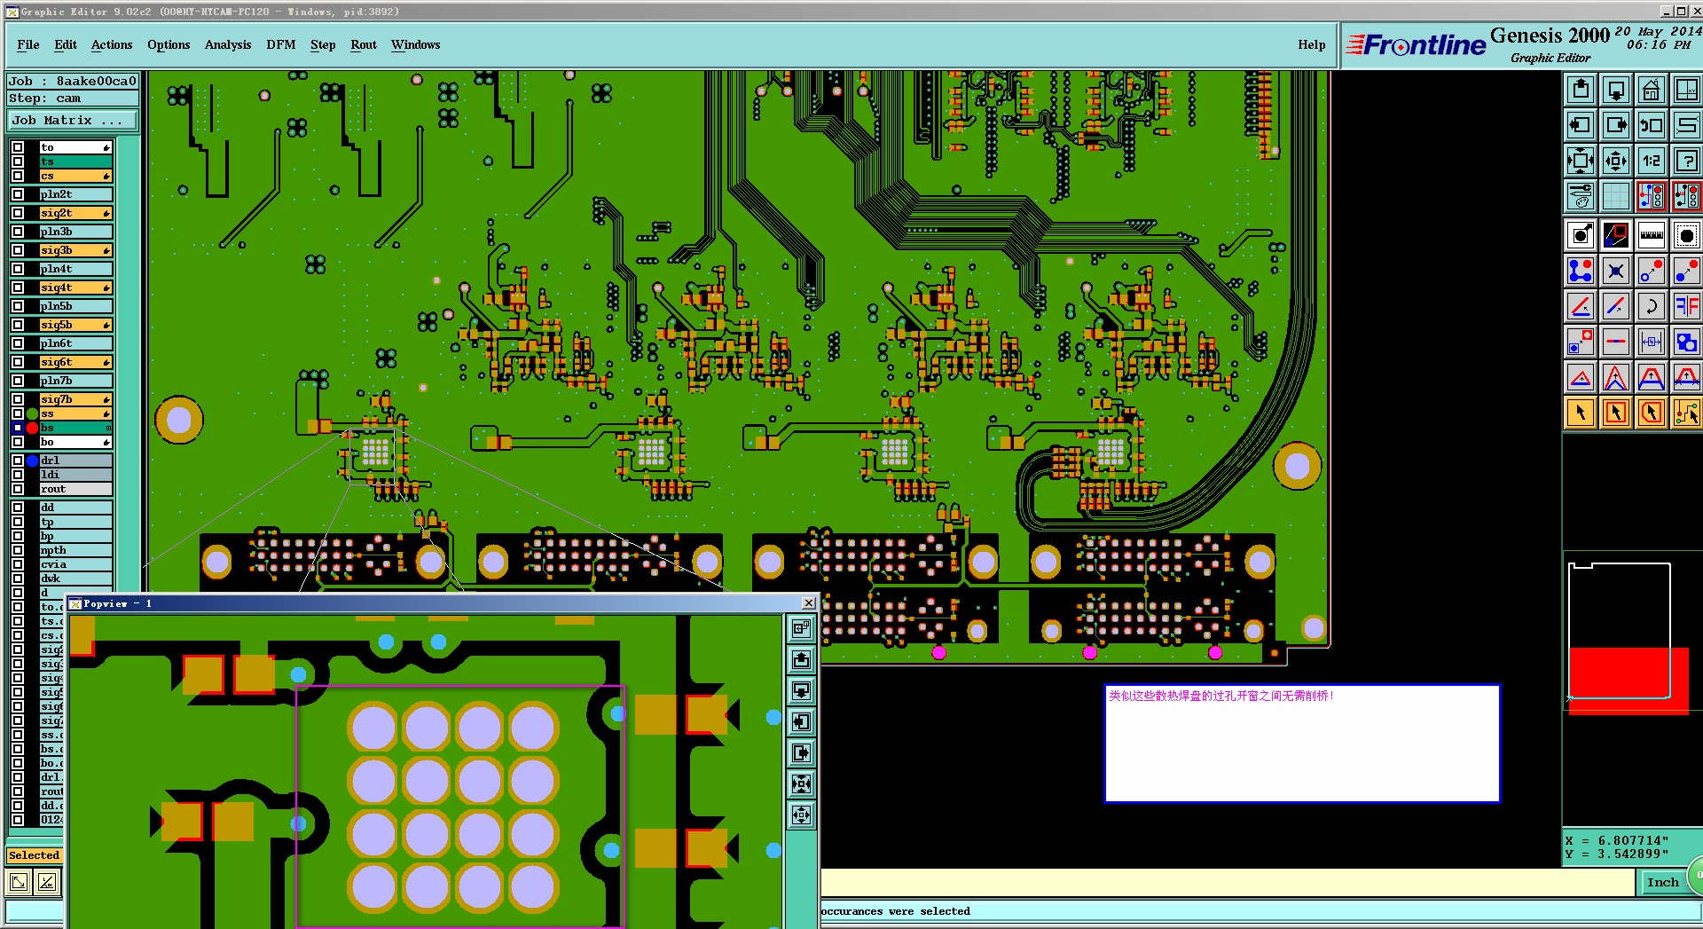Click the zoom in icon in Popview window
The height and width of the screenshot is (929, 1703).
tap(801, 783)
